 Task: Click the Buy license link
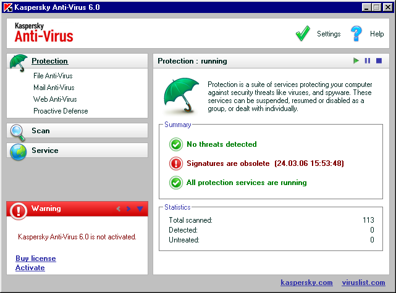tap(36, 258)
